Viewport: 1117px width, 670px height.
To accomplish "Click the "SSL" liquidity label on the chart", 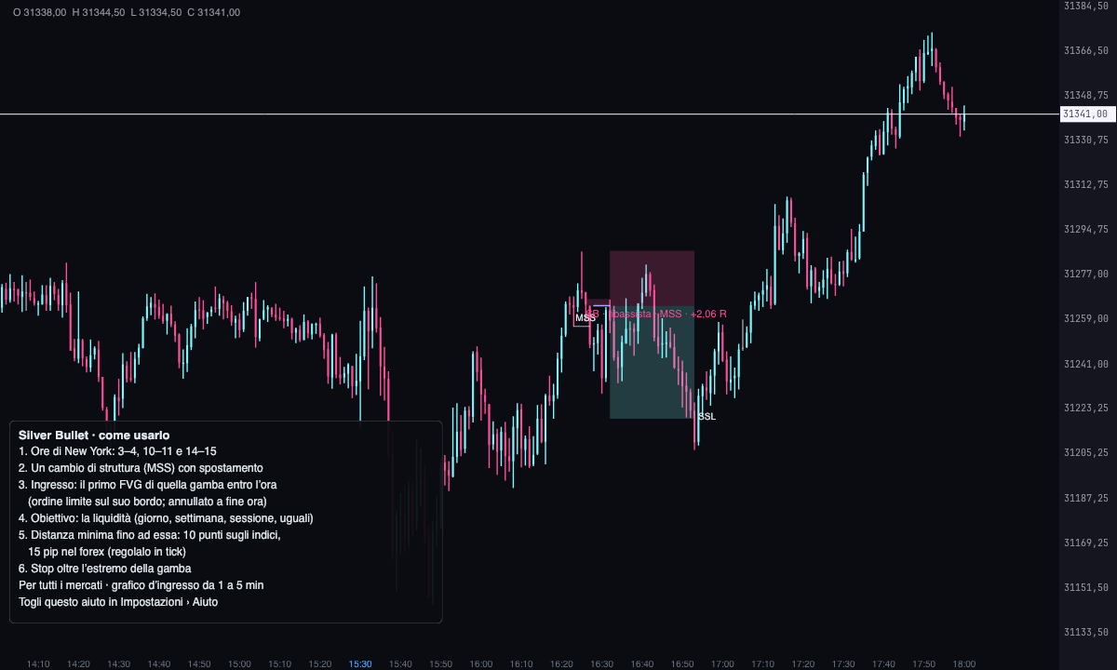I will coord(707,417).
